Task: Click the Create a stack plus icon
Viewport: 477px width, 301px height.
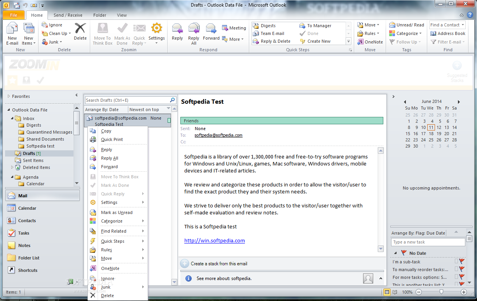Action: click(x=185, y=263)
